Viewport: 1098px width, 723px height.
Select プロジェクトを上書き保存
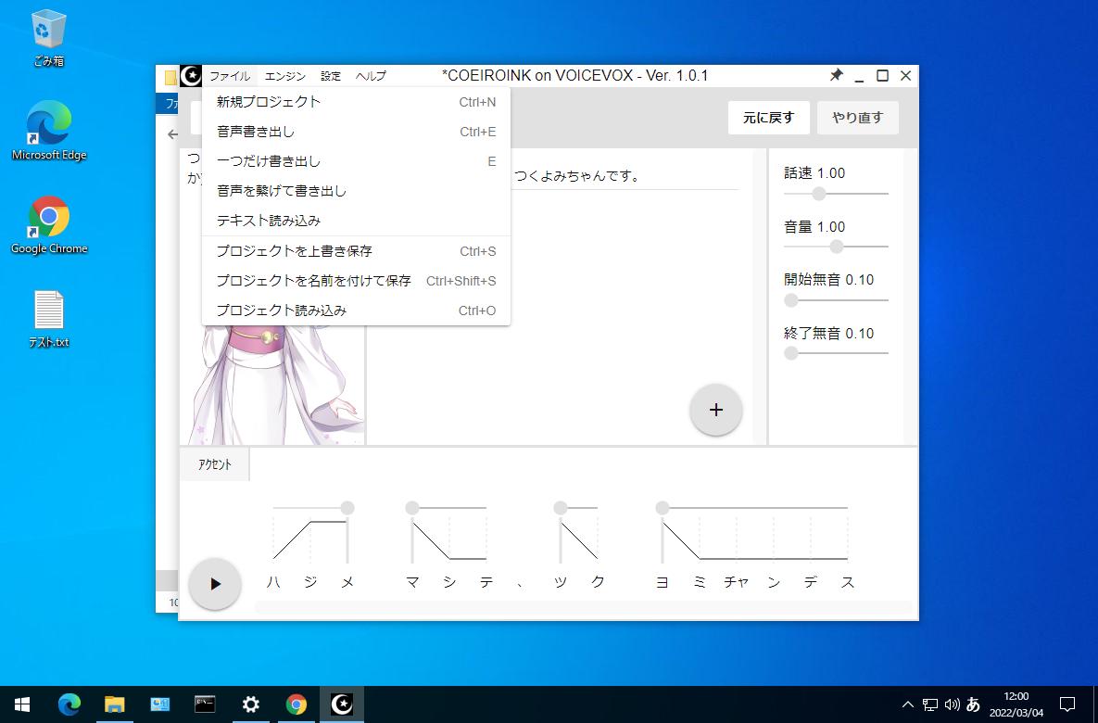click(356, 251)
